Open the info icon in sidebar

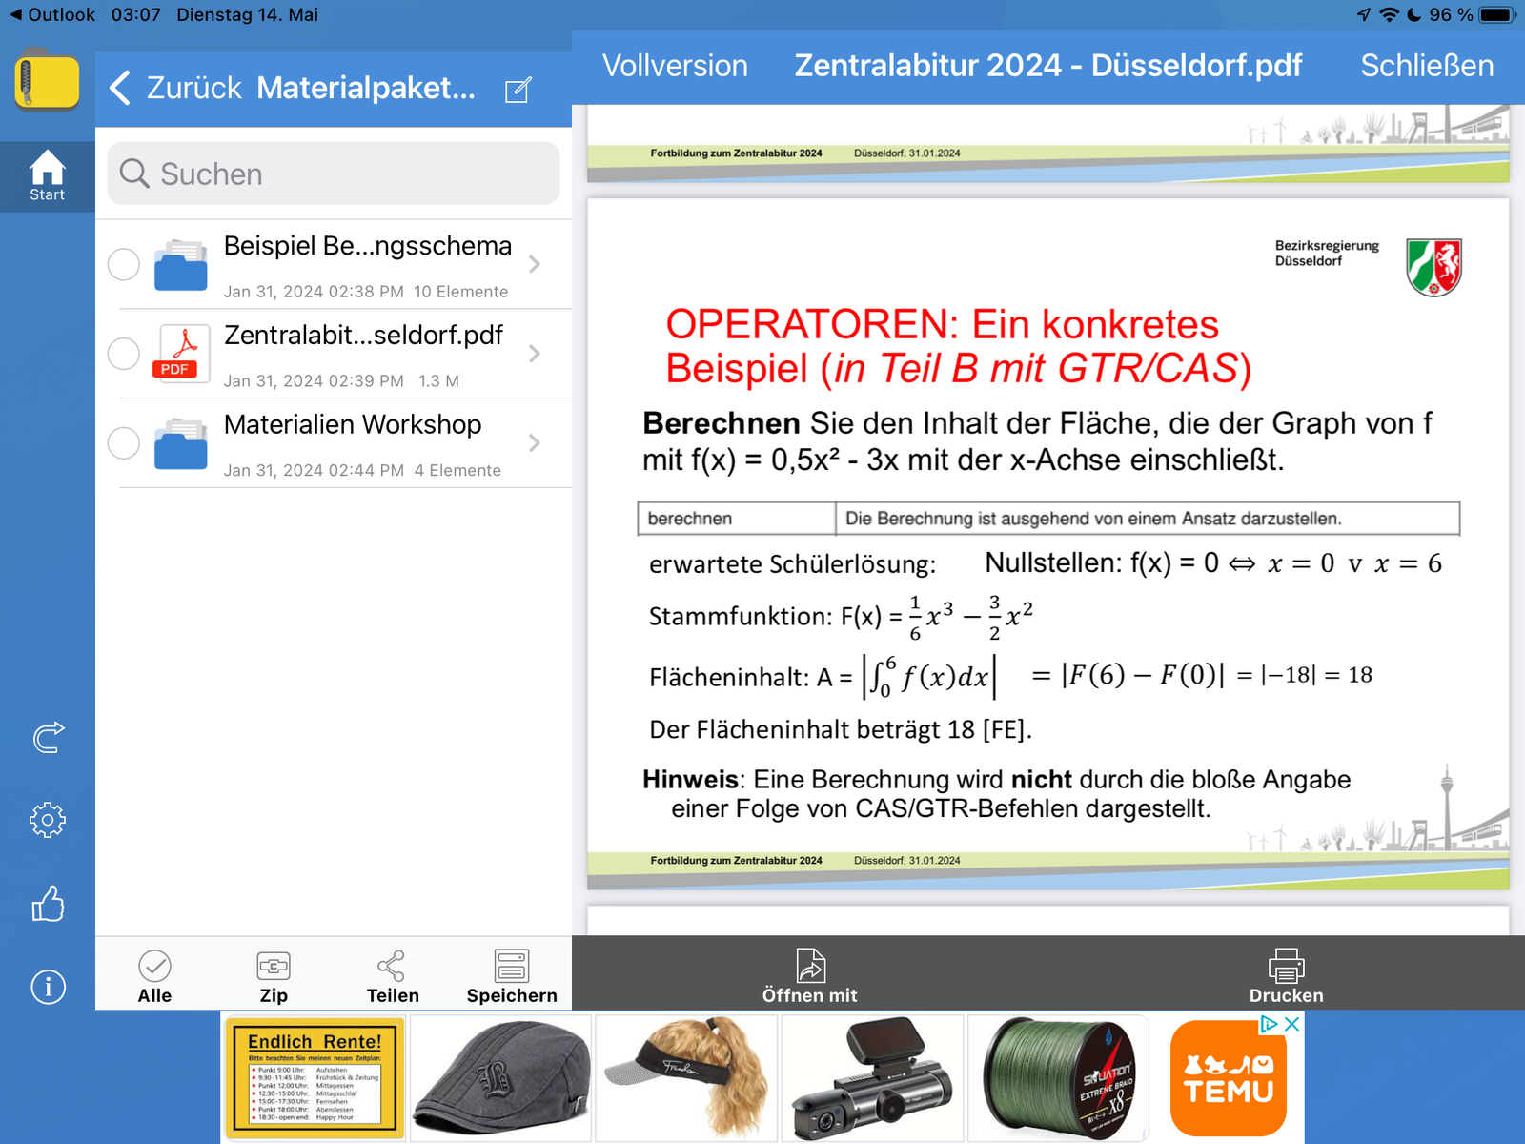[48, 987]
